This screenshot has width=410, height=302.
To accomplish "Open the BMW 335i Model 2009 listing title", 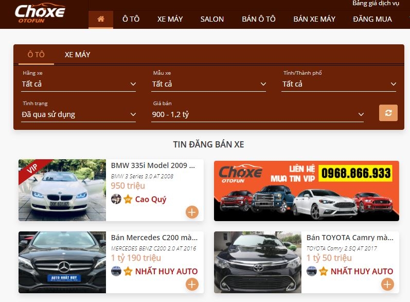I will tap(153, 165).
